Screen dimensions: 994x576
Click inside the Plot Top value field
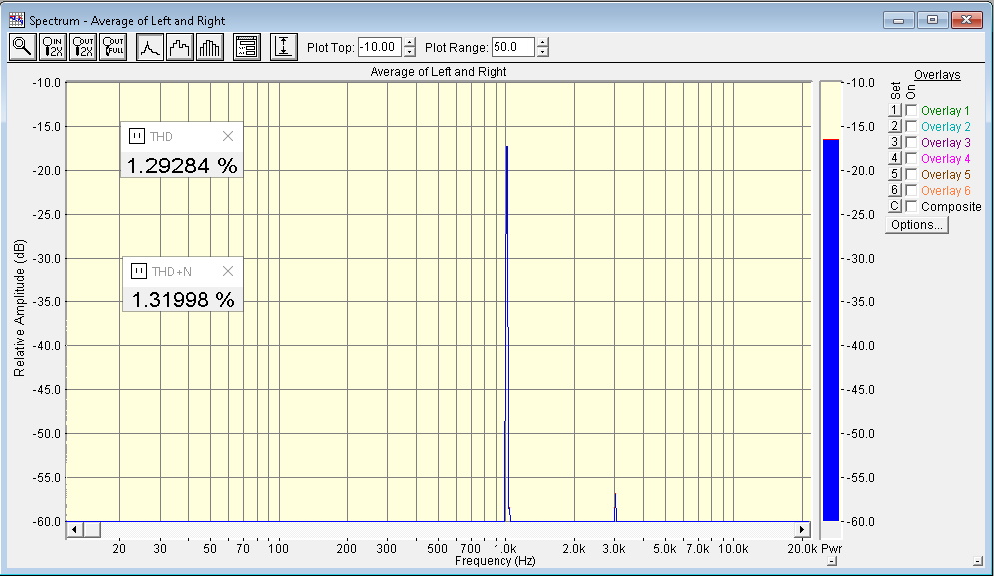click(380, 47)
